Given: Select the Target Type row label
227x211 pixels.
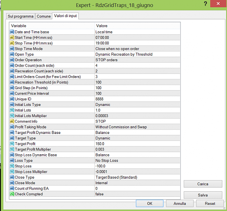Looking at the screenshot, I should click(x=25, y=138).
